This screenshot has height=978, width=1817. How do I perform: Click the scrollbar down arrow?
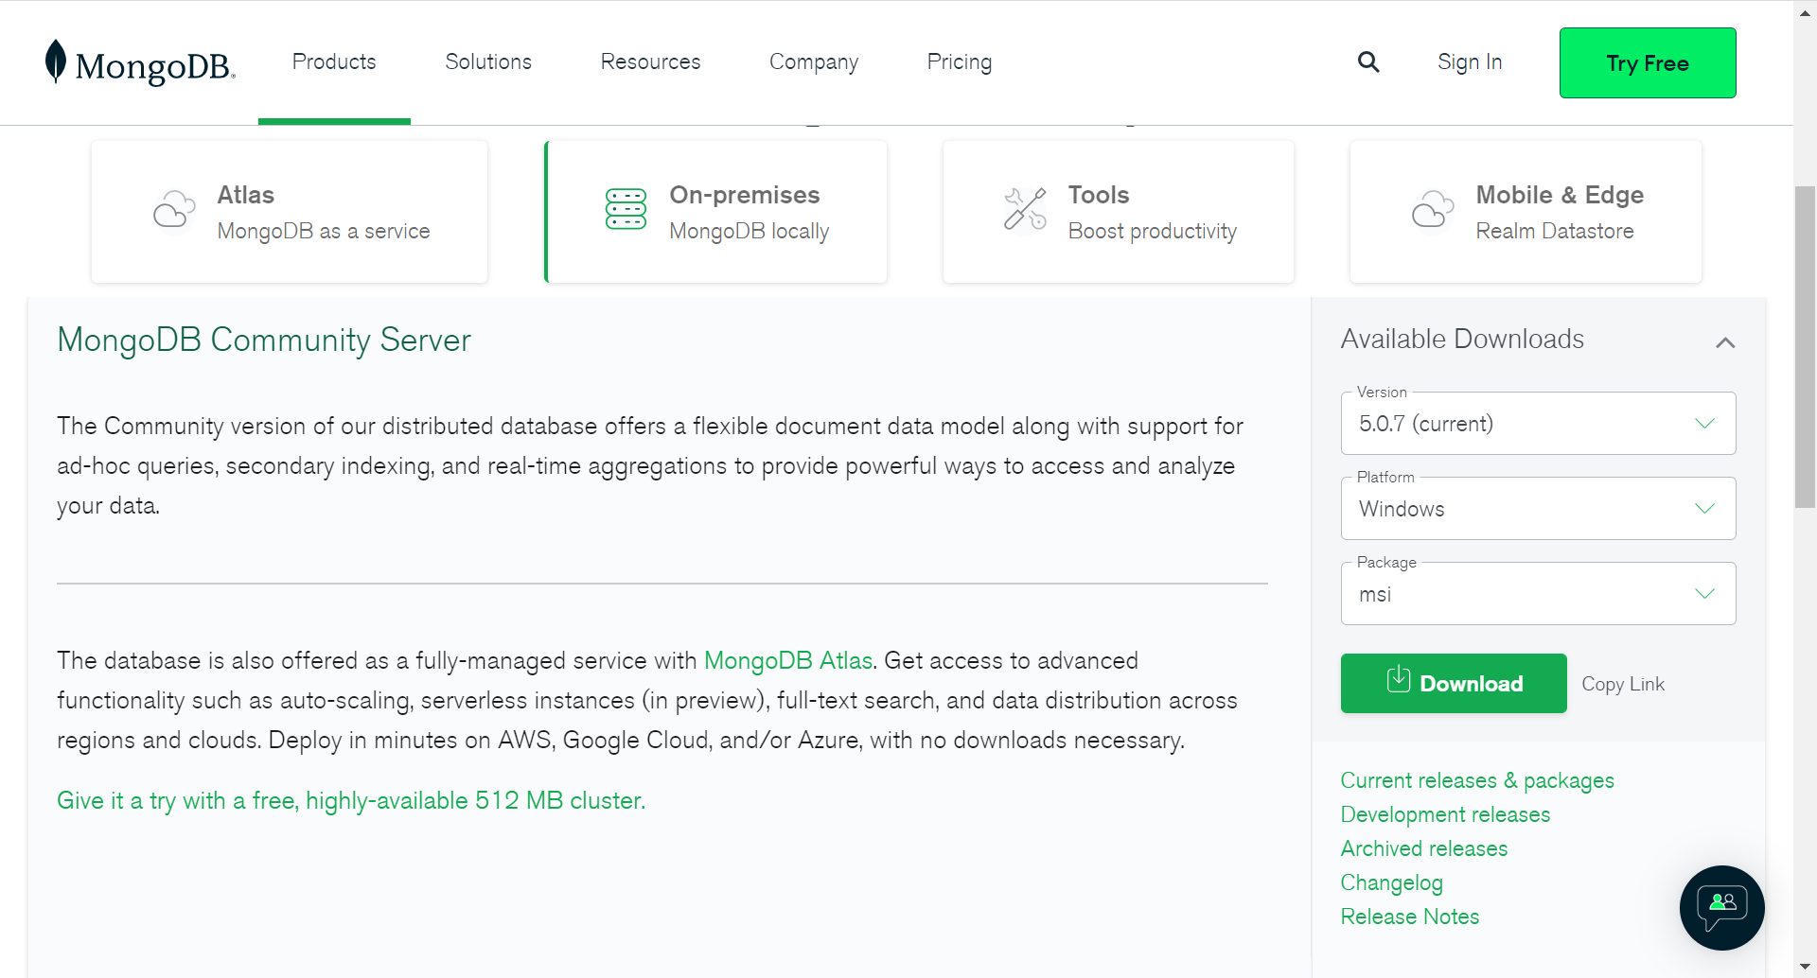1806,968
